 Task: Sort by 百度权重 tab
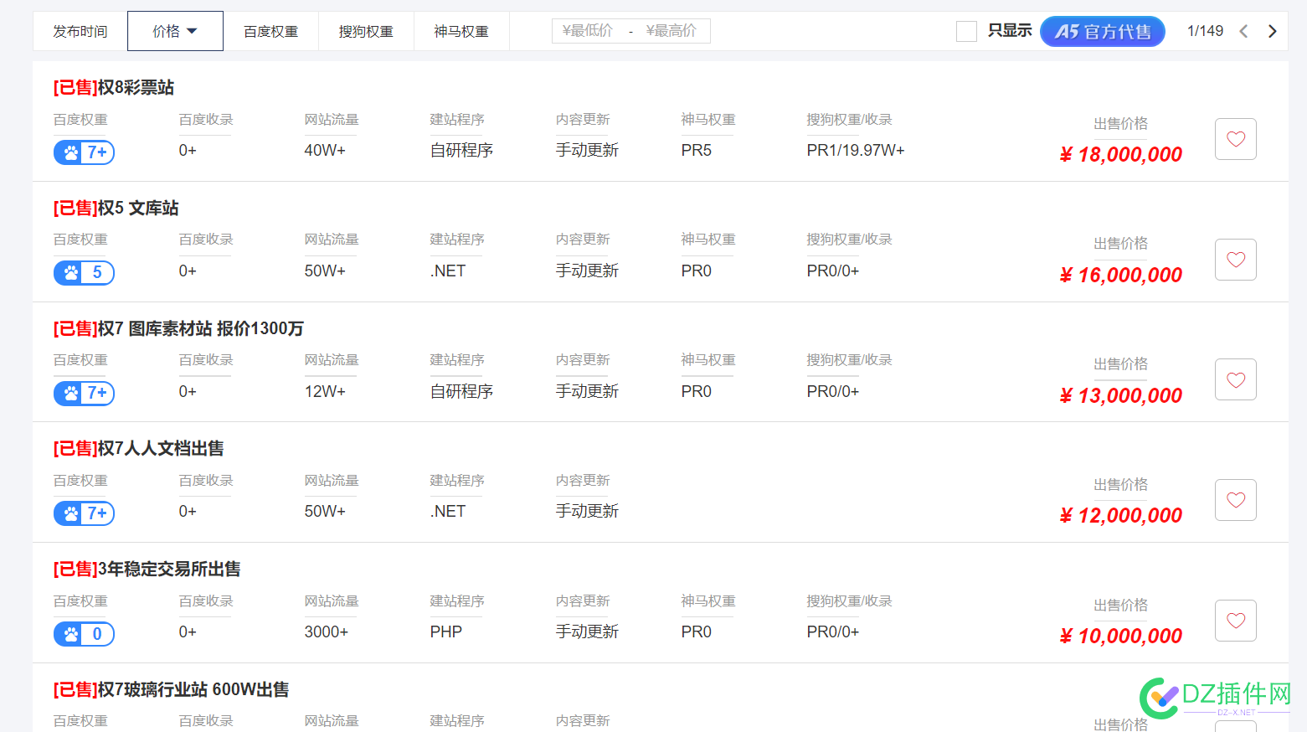tap(271, 31)
